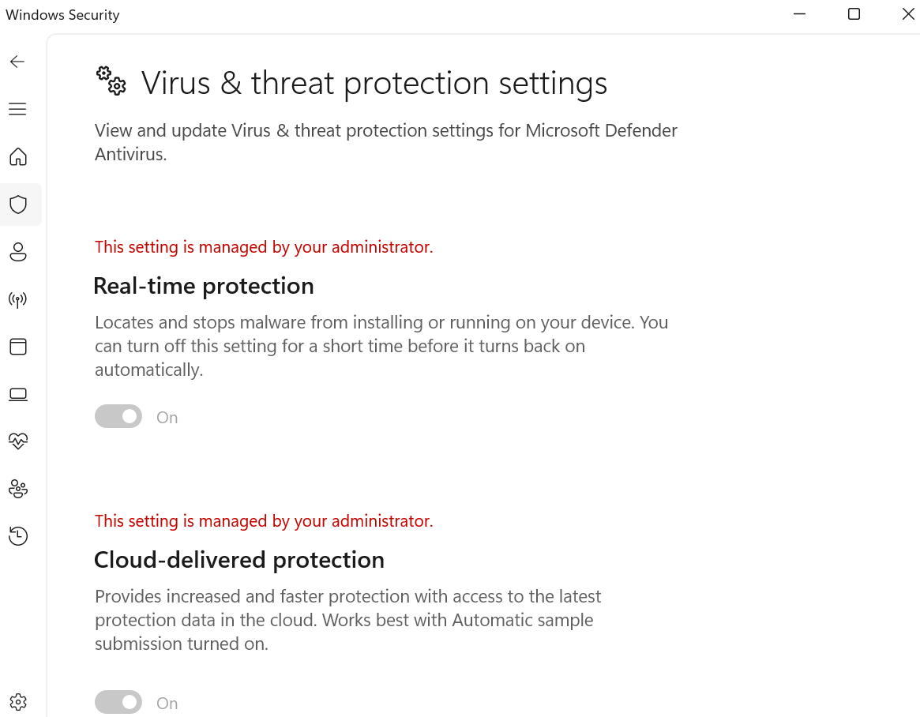920x717 pixels.
Task: Toggle the Real-time protection switch
Action: click(118, 416)
